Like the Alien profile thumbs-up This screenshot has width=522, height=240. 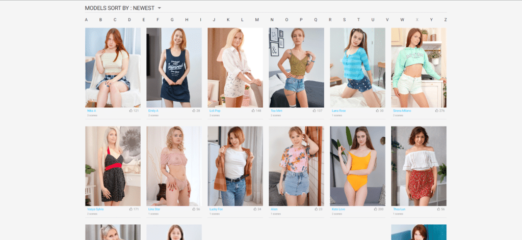[x=316, y=209]
